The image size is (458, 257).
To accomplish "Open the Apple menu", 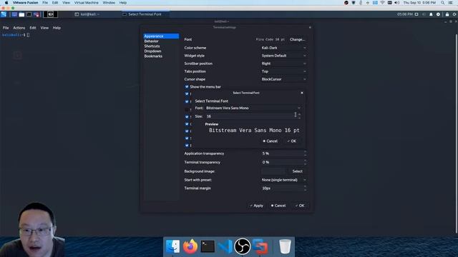I will (x=6, y=3).
